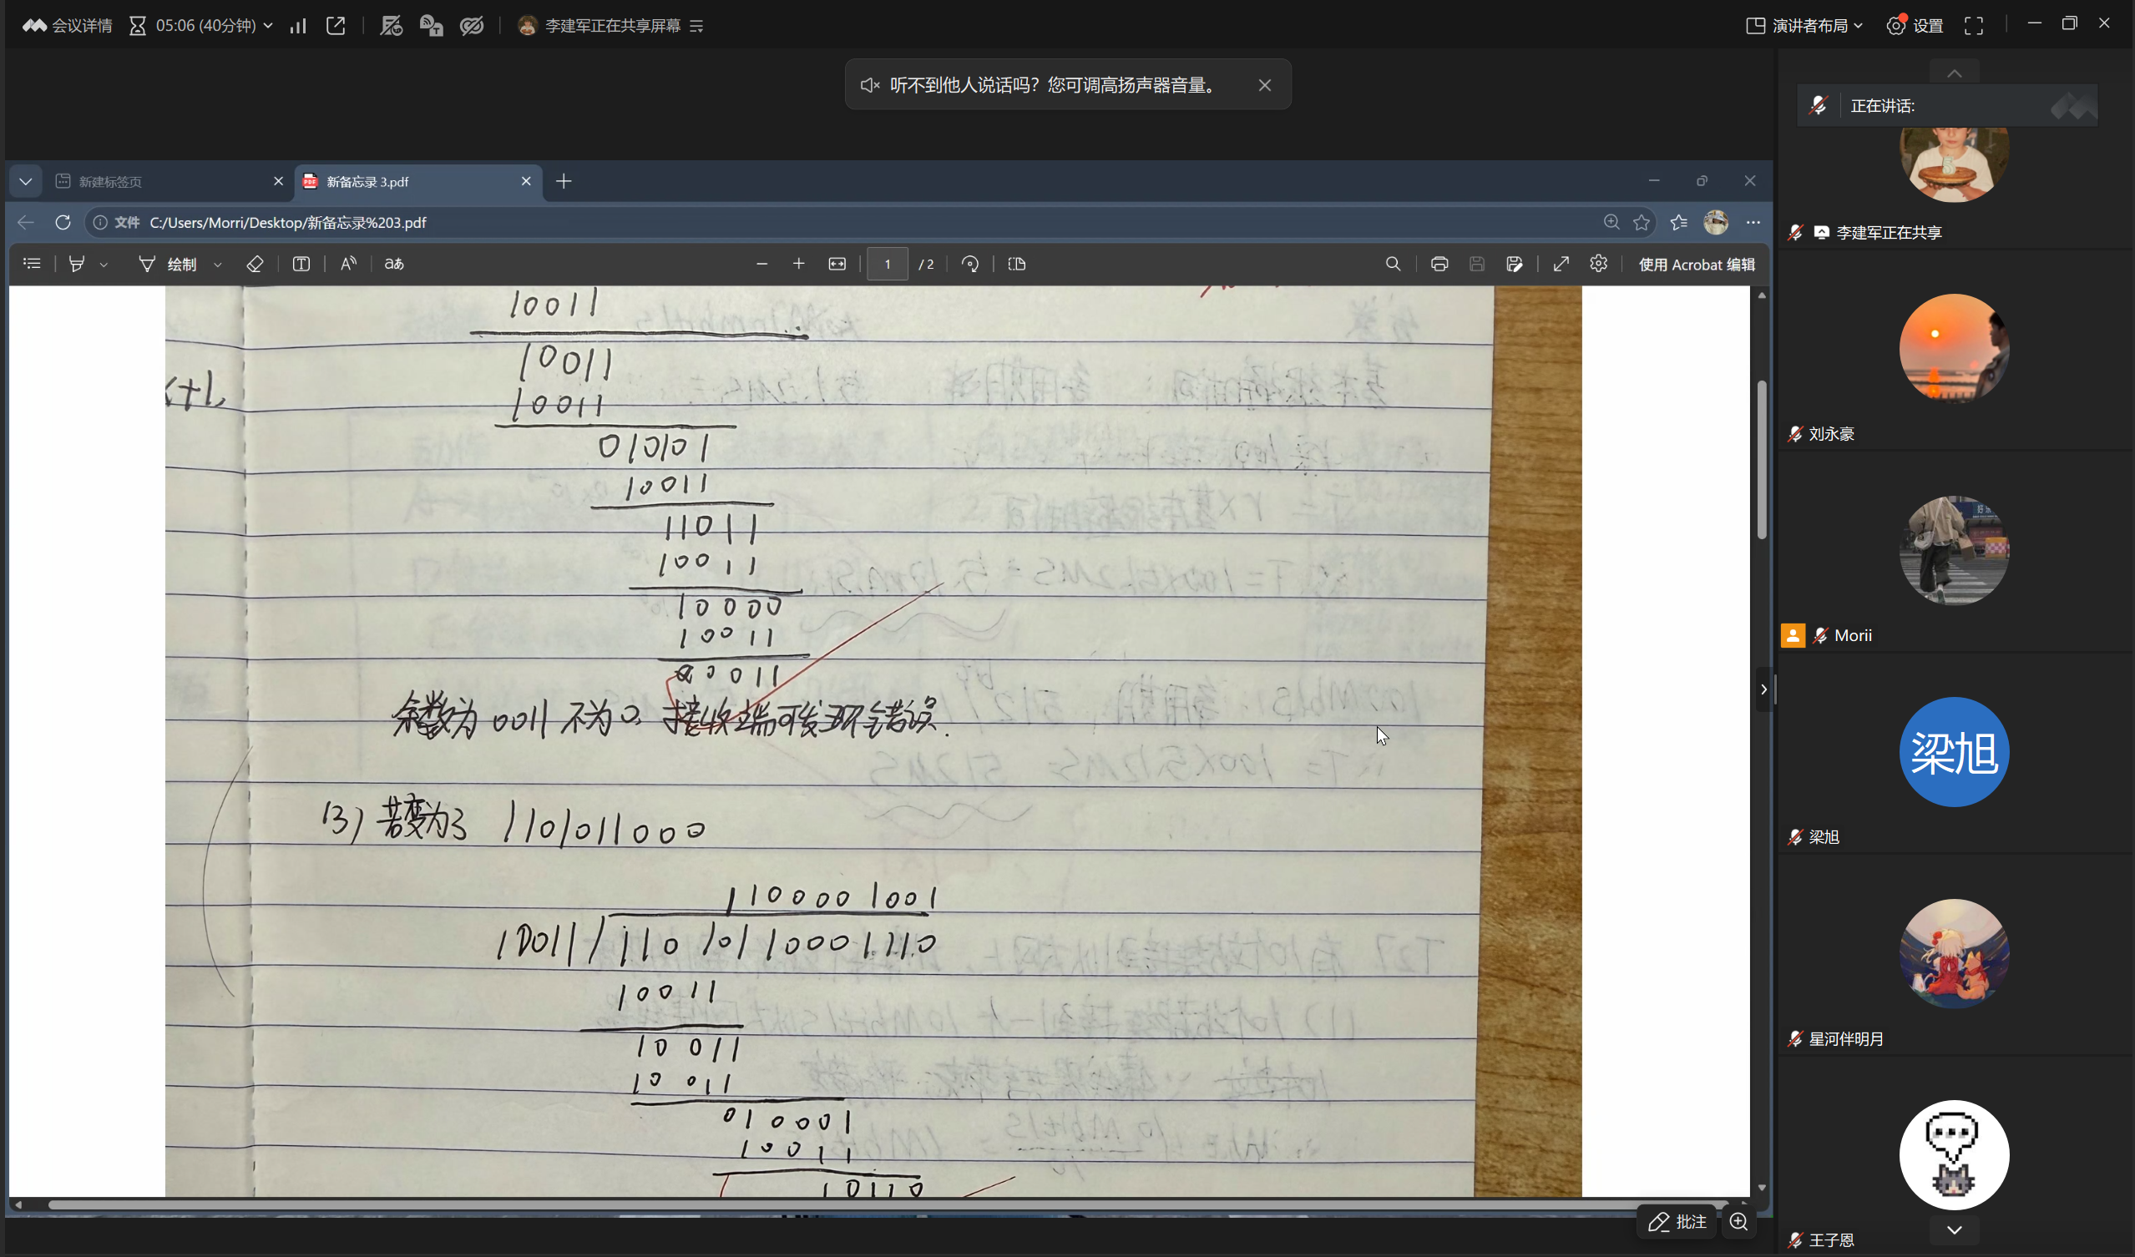
Task: Zoom out of the PDF
Action: click(761, 264)
